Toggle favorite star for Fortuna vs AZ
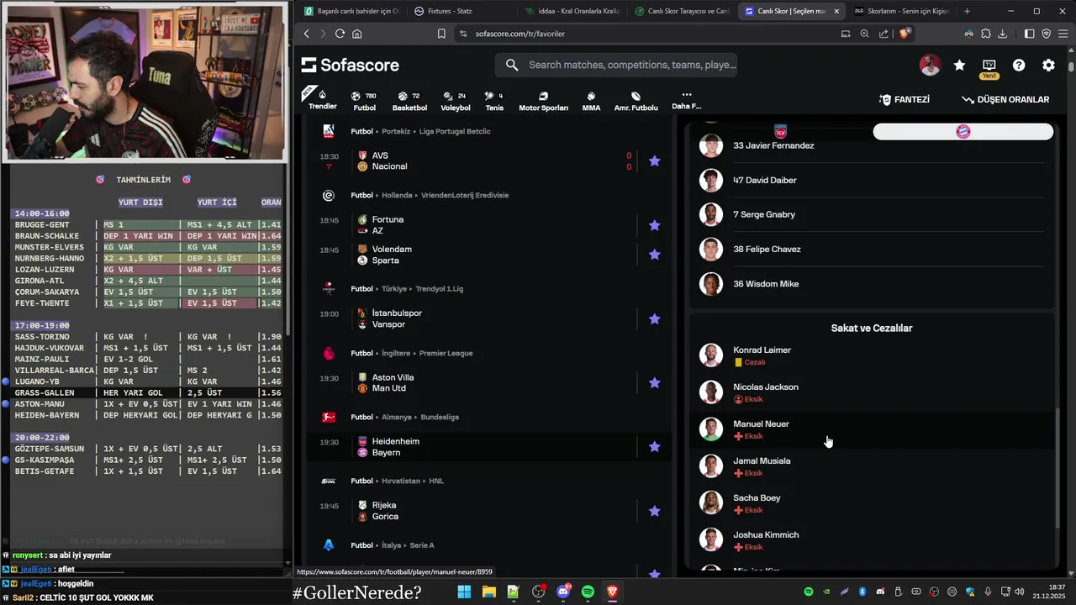 (654, 225)
